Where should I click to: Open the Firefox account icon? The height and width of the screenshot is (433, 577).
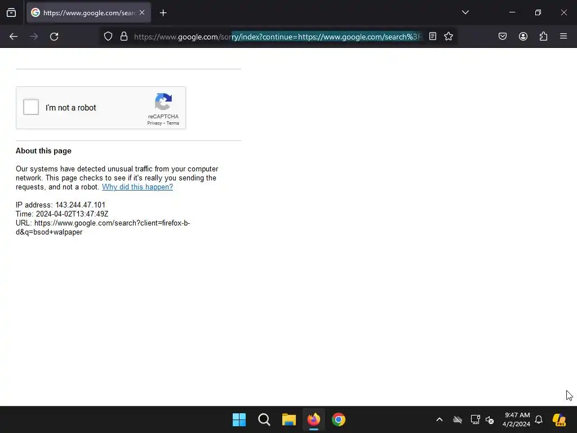coord(523,37)
